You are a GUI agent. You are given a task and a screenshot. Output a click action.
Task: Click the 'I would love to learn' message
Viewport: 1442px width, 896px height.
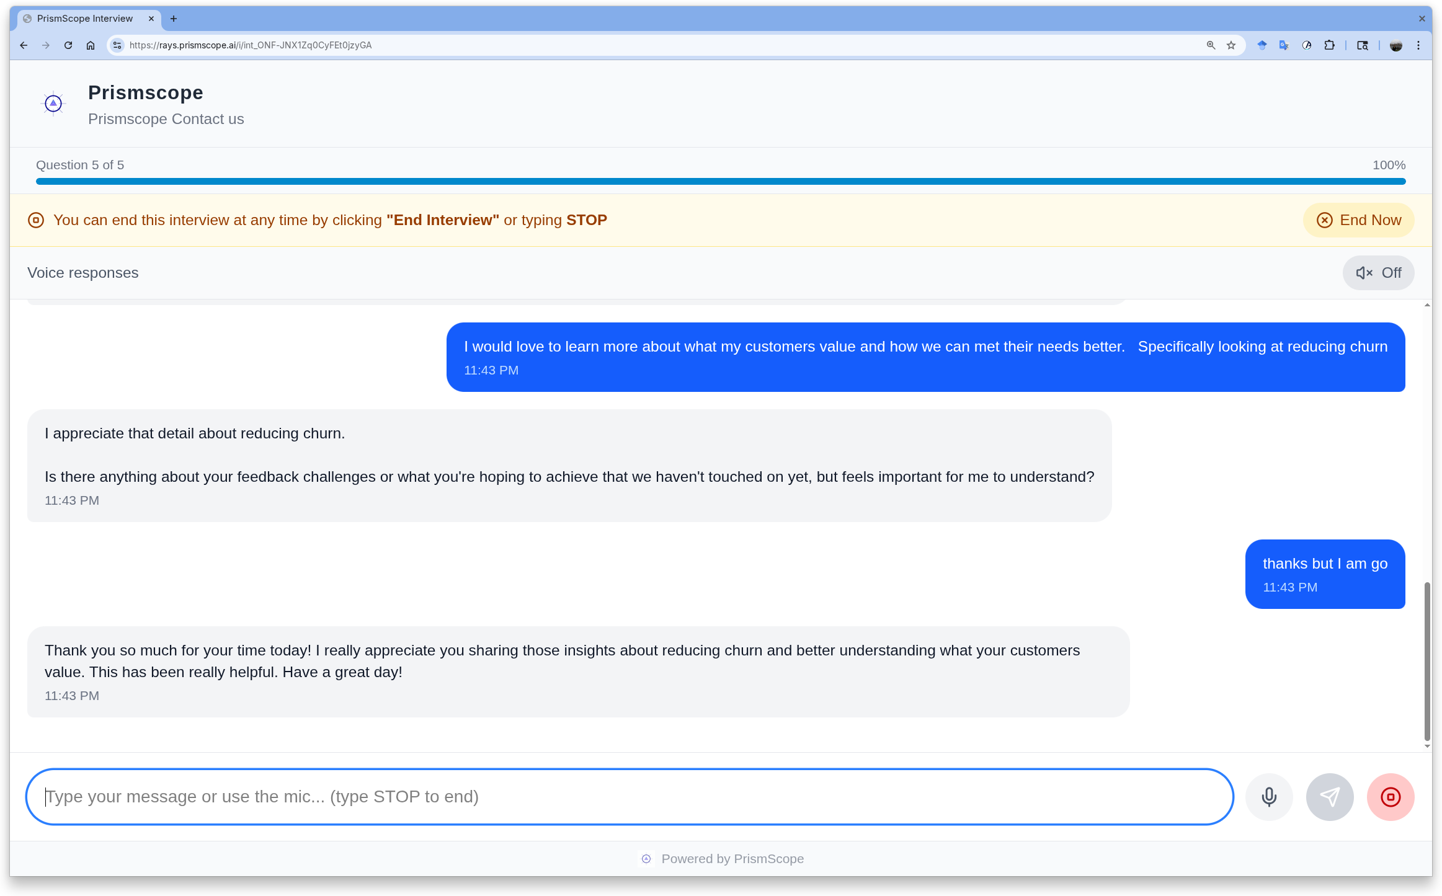tap(925, 357)
